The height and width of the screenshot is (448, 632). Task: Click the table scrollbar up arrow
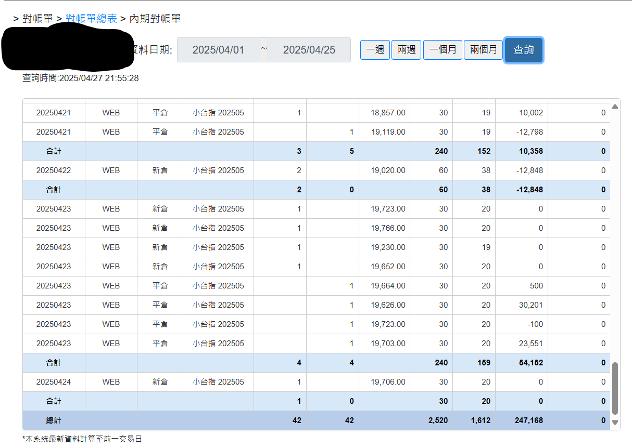615,107
